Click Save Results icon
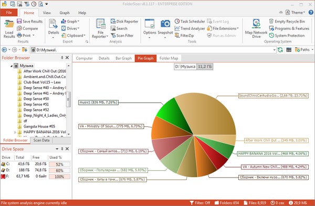 point(19,21)
